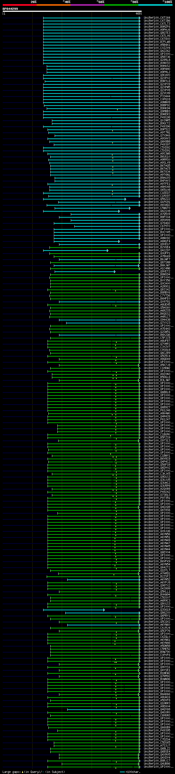The image size is (175, 774).
Task: Click the UniRef100_A5K7J8 label
Action: click(157, 365)
